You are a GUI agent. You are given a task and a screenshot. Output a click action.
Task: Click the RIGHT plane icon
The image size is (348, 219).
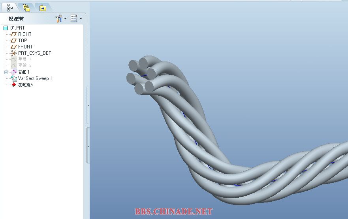tap(13, 34)
